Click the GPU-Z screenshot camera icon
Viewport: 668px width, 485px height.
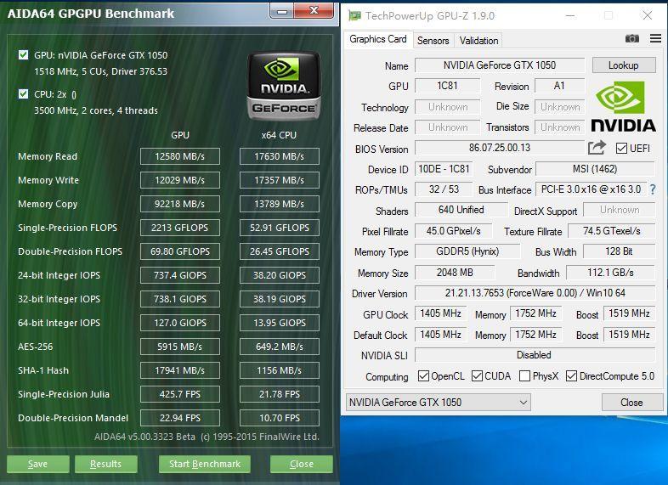[631, 39]
